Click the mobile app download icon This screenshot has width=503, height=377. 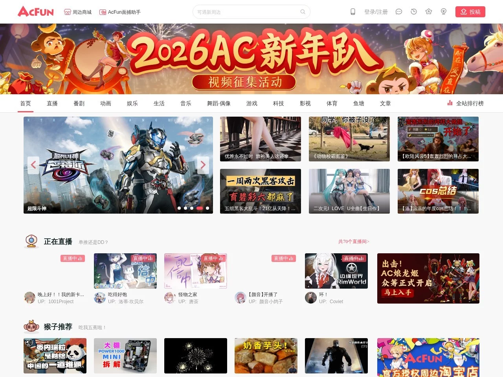coord(352,12)
